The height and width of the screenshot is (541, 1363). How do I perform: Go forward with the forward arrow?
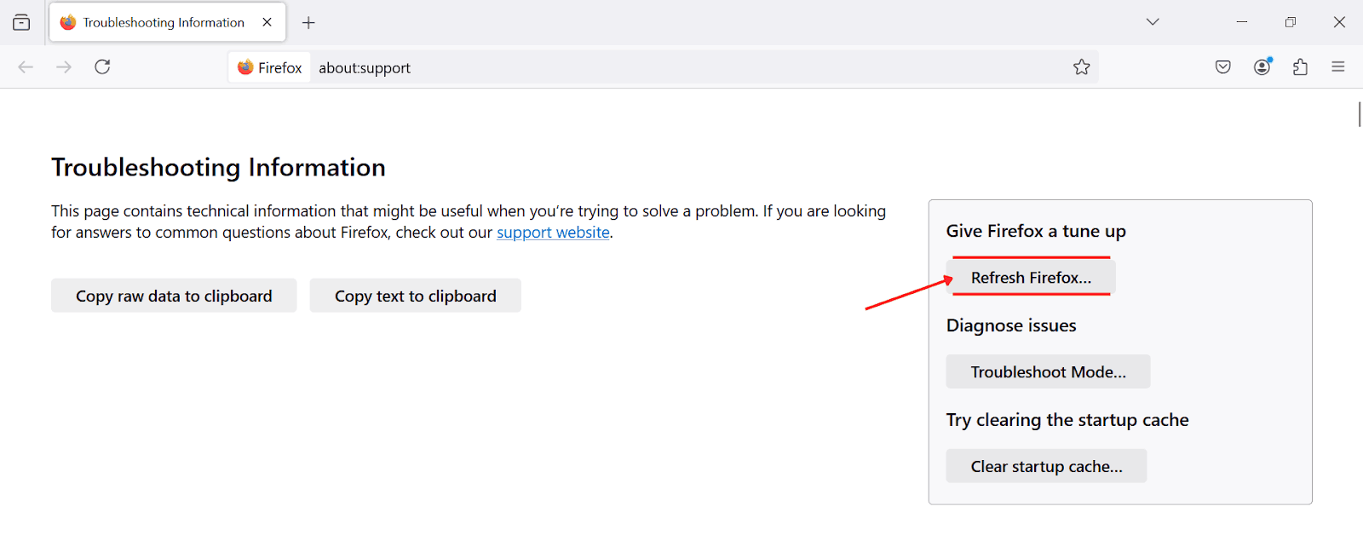[64, 67]
